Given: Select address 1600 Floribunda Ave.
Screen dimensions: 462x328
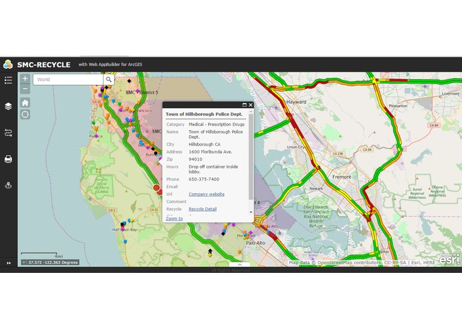Looking at the screenshot, I should pyautogui.click(x=210, y=152).
